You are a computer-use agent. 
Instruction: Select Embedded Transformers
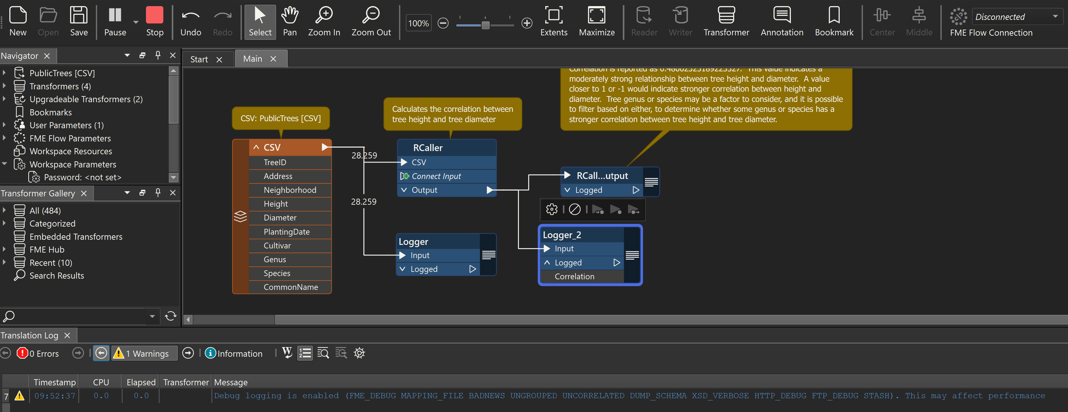(x=76, y=237)
